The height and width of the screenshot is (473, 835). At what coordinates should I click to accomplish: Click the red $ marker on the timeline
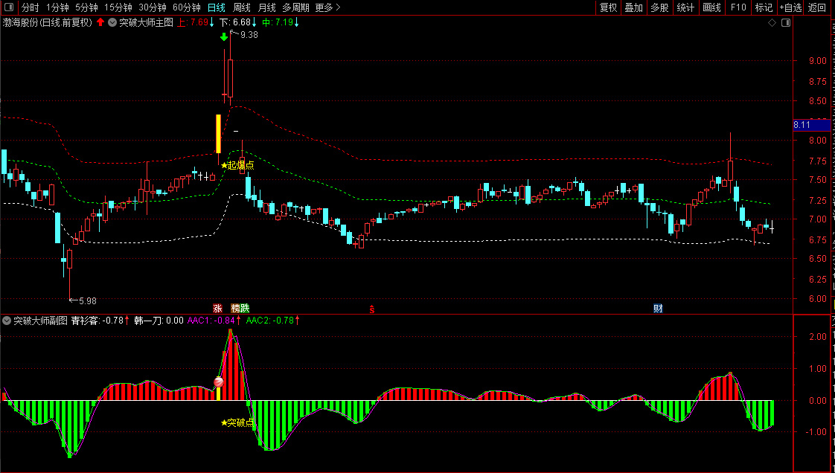(x=371, y=309)
